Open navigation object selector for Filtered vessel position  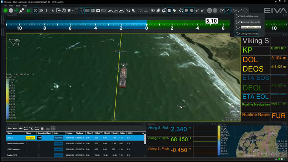[38, 144]
